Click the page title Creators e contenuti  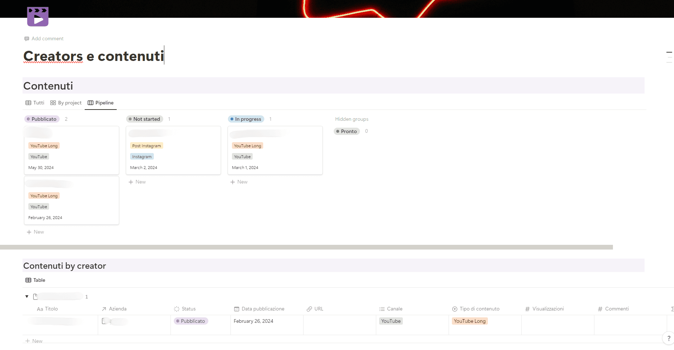point(93,56)
